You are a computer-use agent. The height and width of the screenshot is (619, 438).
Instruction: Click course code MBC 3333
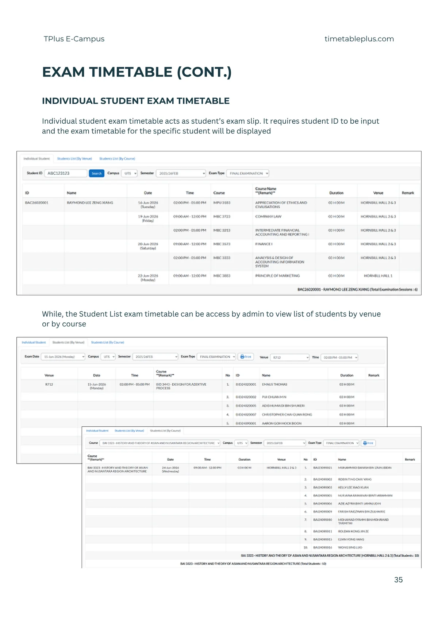(222, 258)
